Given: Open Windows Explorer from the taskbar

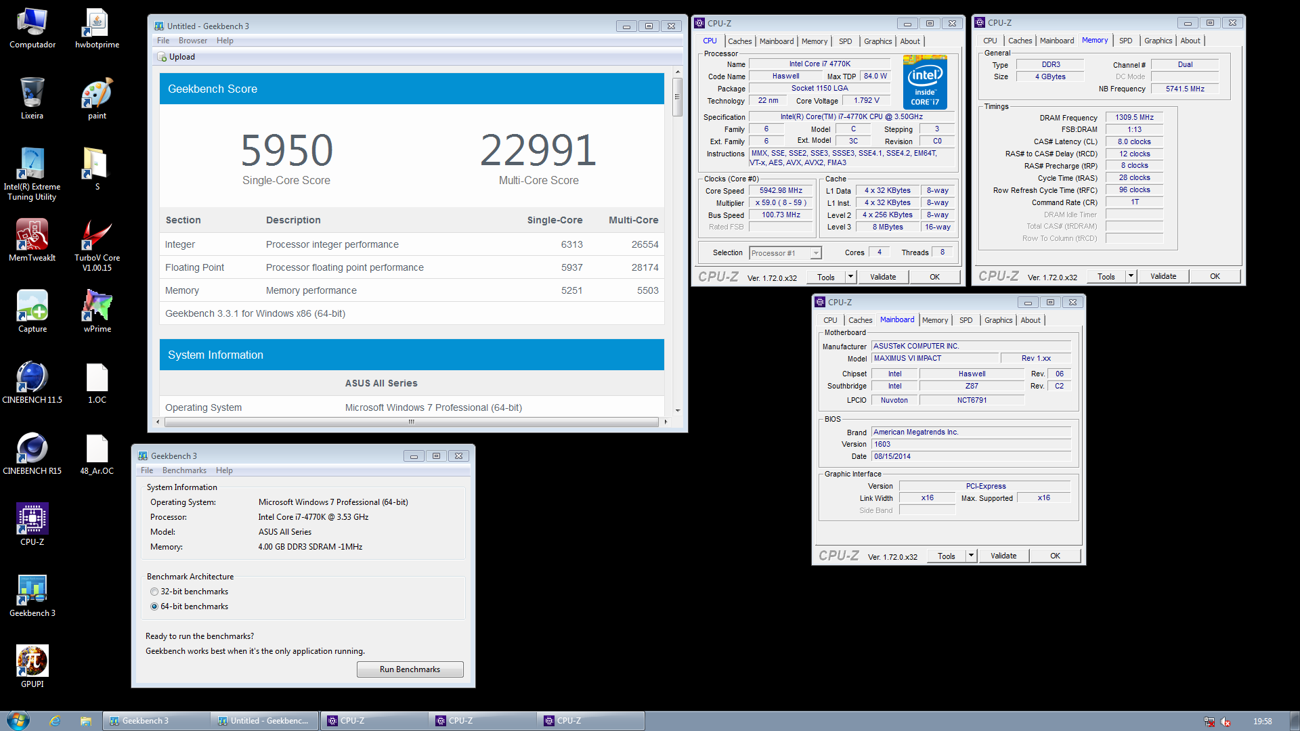Looking at the screenshot, I should [x=85, y=721].
